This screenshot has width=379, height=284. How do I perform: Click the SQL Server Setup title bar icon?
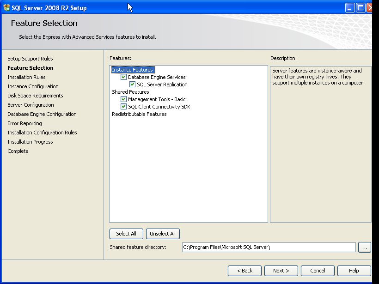pyautogui.click(x=6, y=7)
